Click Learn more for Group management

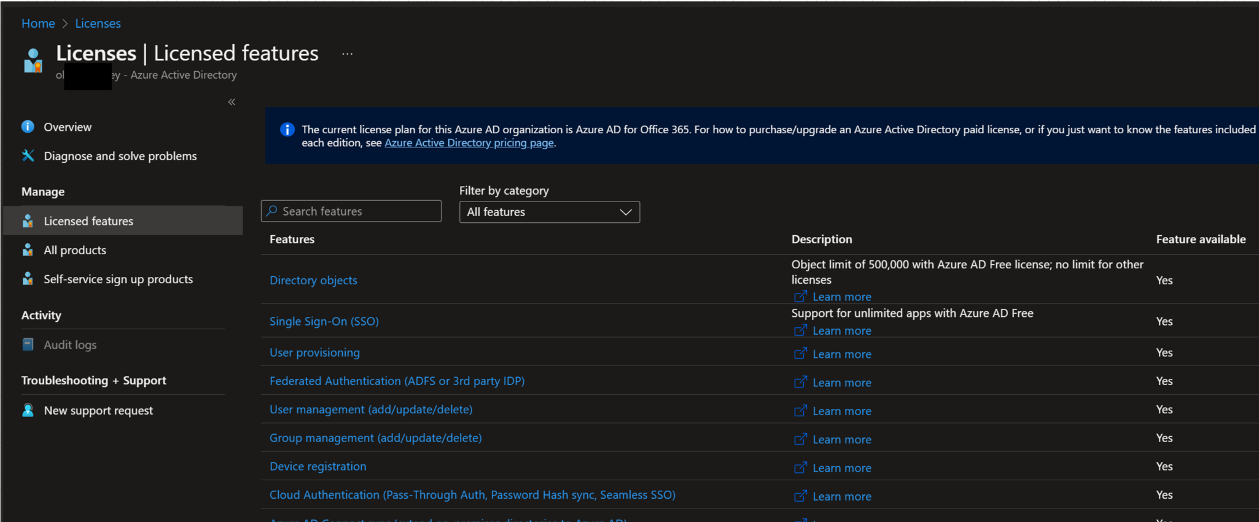coord(842,439)
